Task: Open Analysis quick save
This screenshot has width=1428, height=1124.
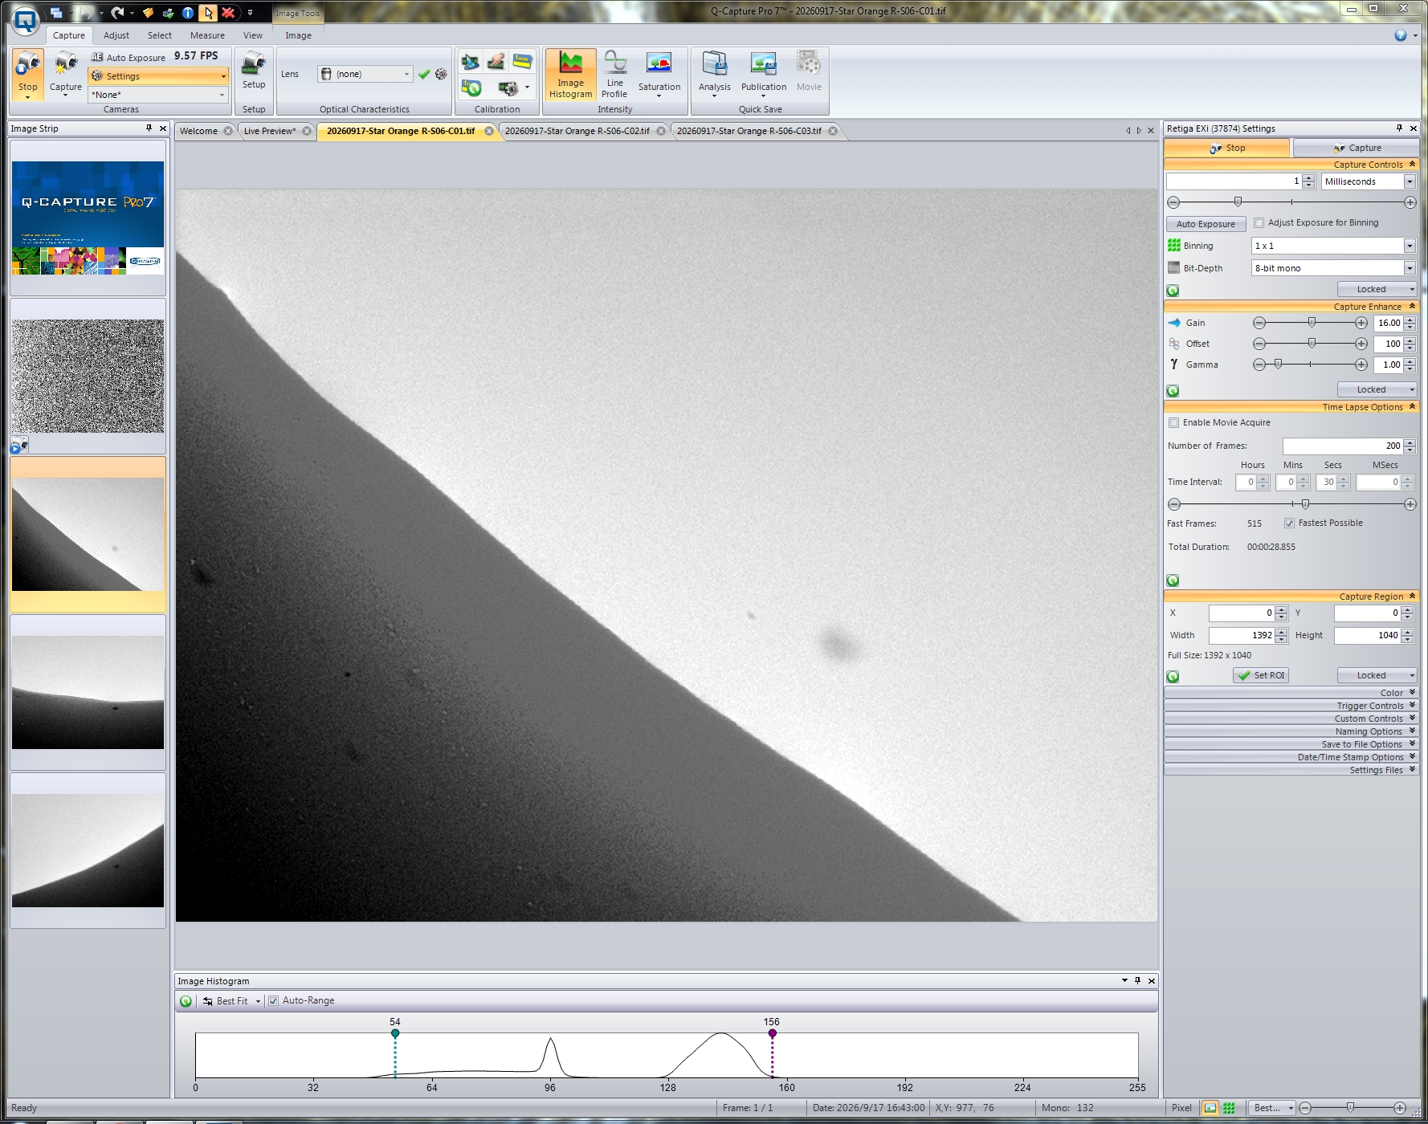Action: [714, 75]
